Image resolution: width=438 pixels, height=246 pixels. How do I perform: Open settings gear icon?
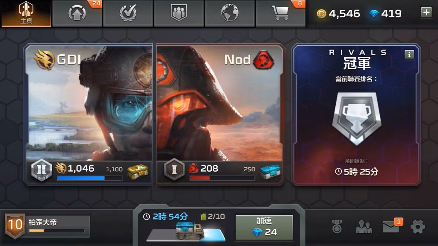coord(418,227)
